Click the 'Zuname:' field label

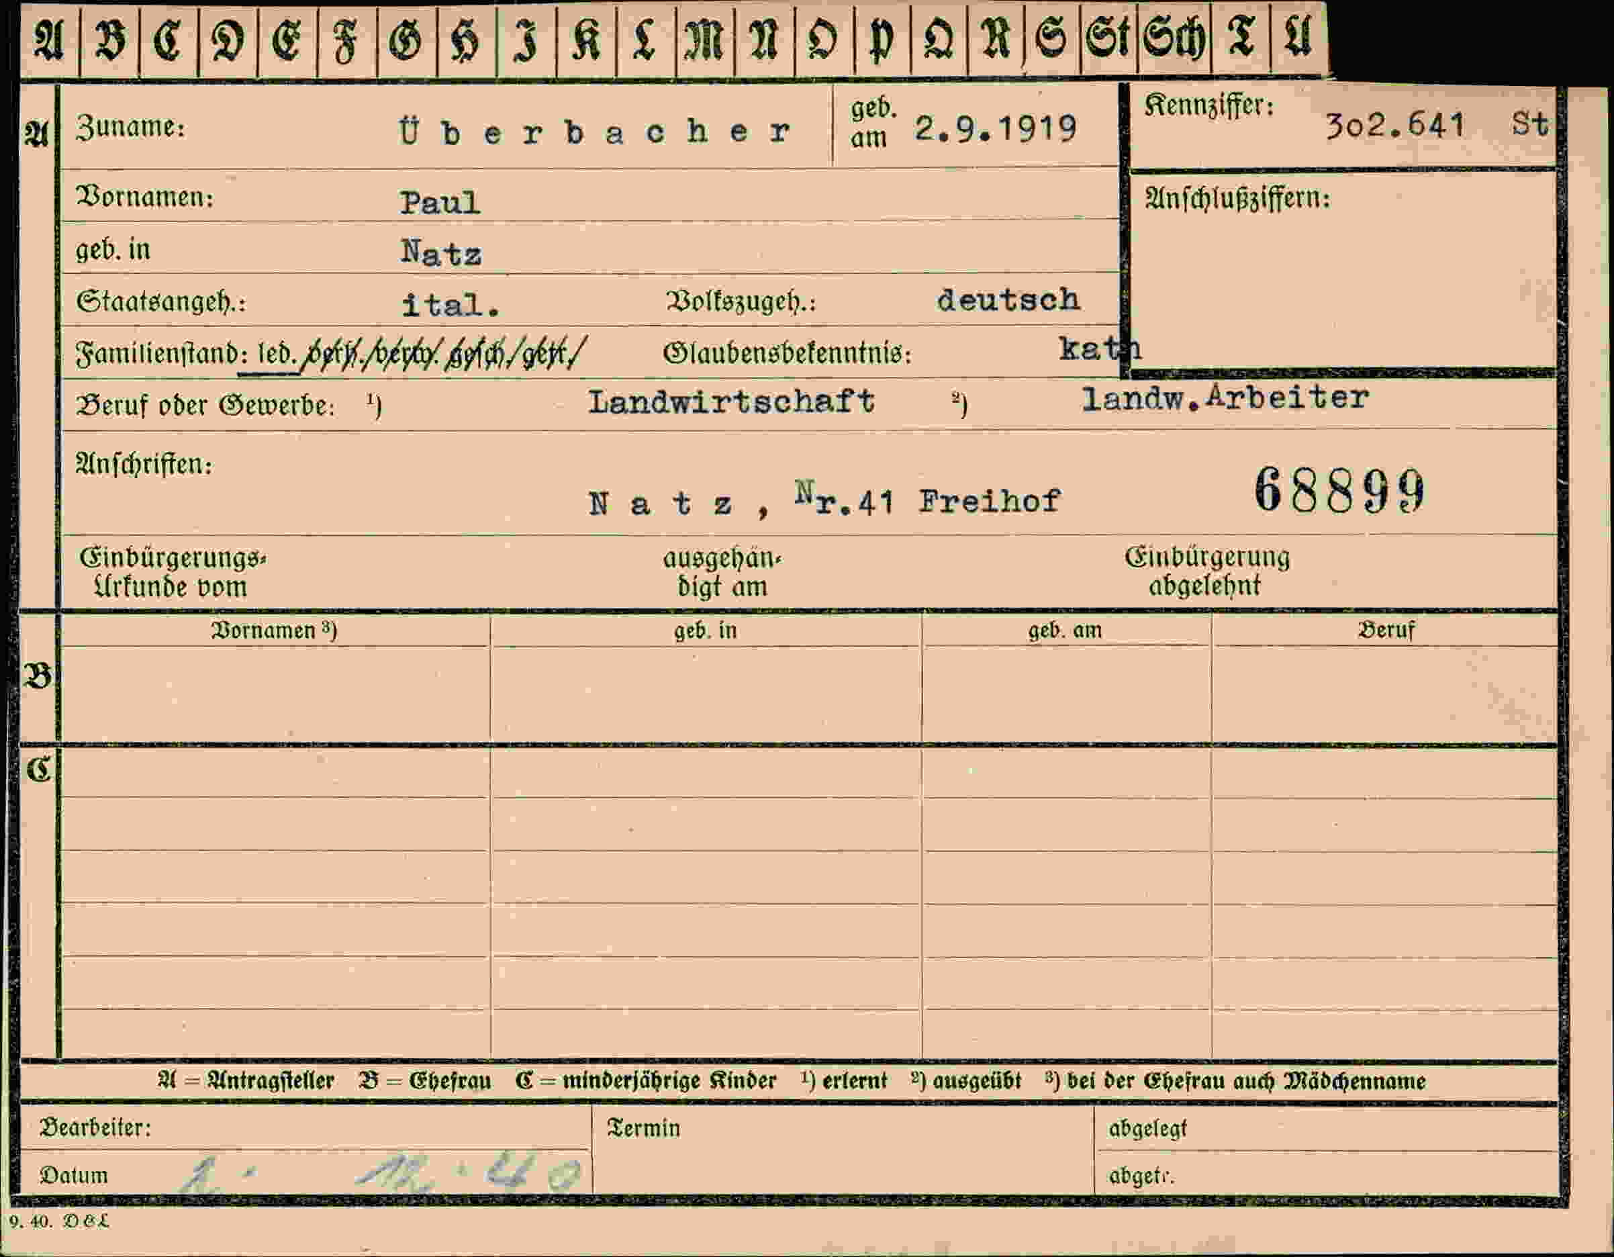(131, 128)
